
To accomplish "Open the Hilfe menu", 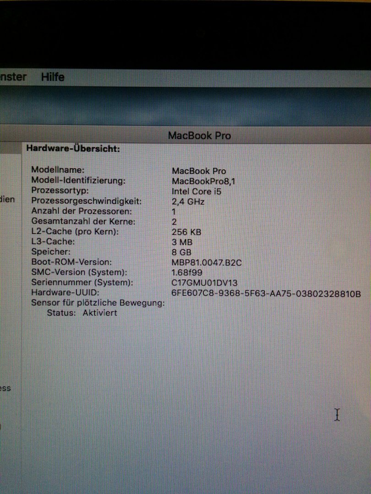I will [53, 77].
